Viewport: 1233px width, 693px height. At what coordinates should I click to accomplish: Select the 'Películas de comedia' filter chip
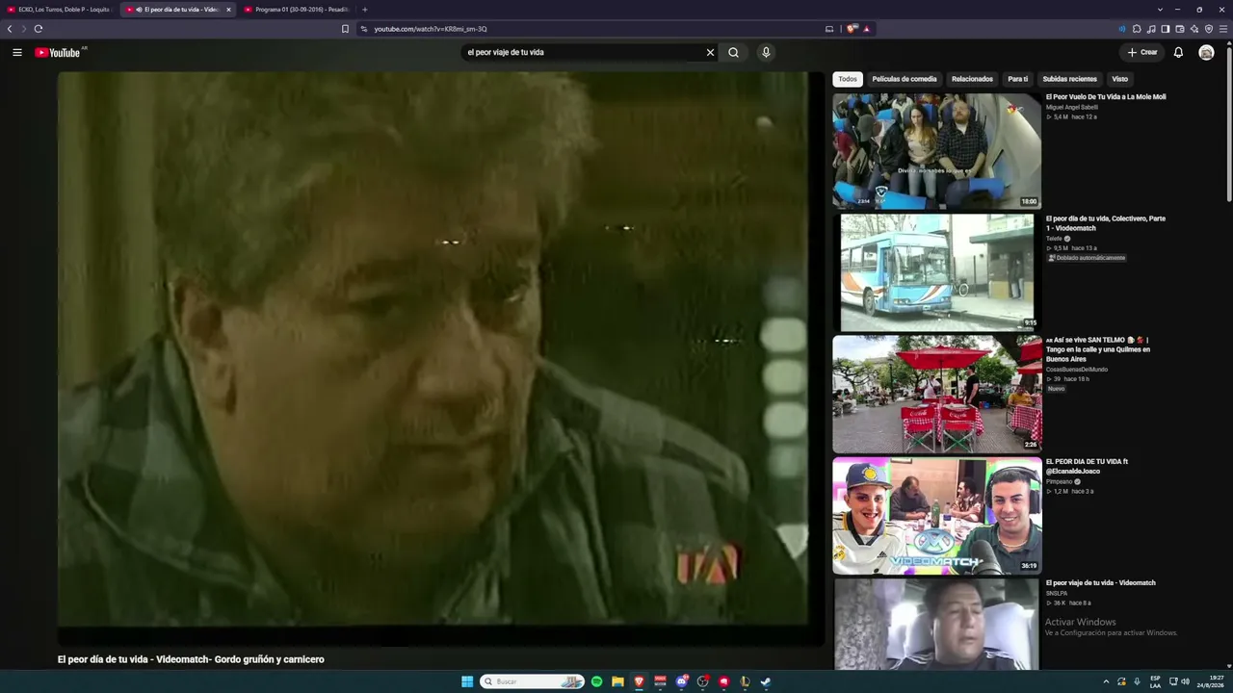pos(905,79)
